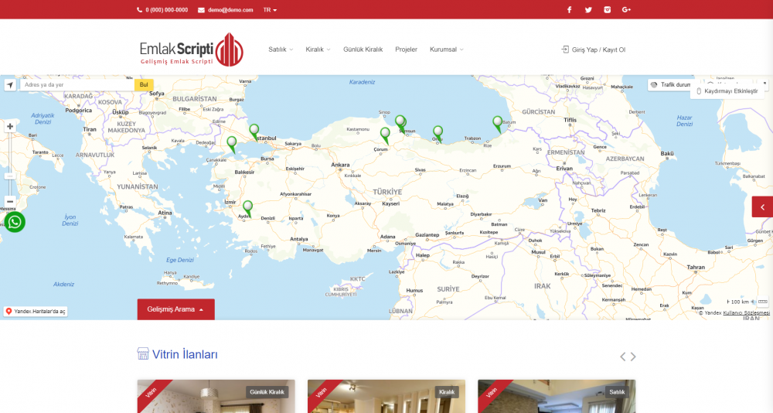Select the map marker above Çanakkale
This screenshot has width=773, height=413.
click(x=232, y=144)
